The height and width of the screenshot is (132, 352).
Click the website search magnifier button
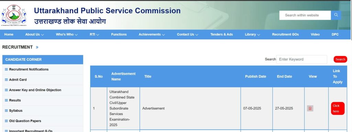click(336, 15)
